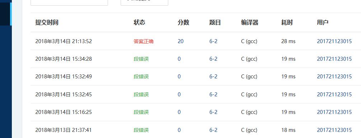Open score 0 for 15:32:45 submission
Screen dimensions: 361x138
point(179,95)
